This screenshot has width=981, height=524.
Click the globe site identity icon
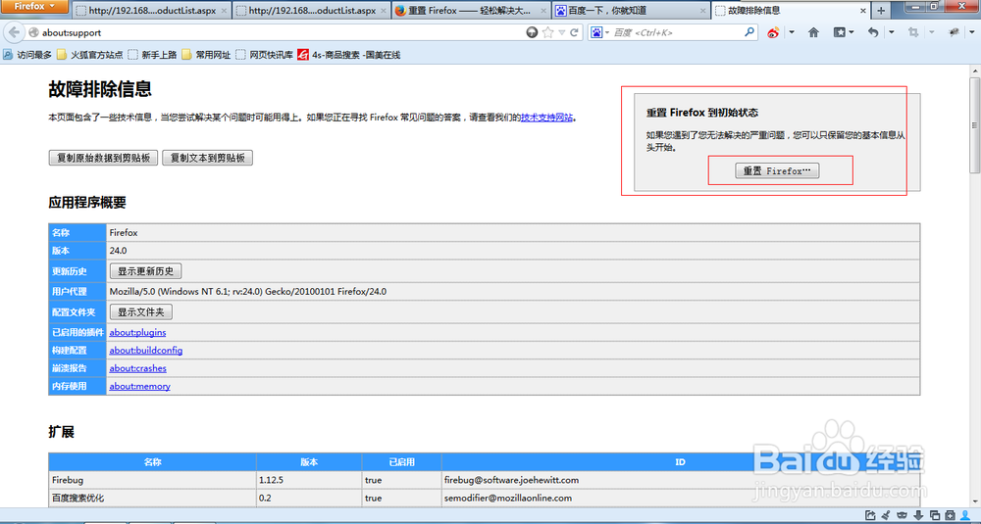(32, 32)
